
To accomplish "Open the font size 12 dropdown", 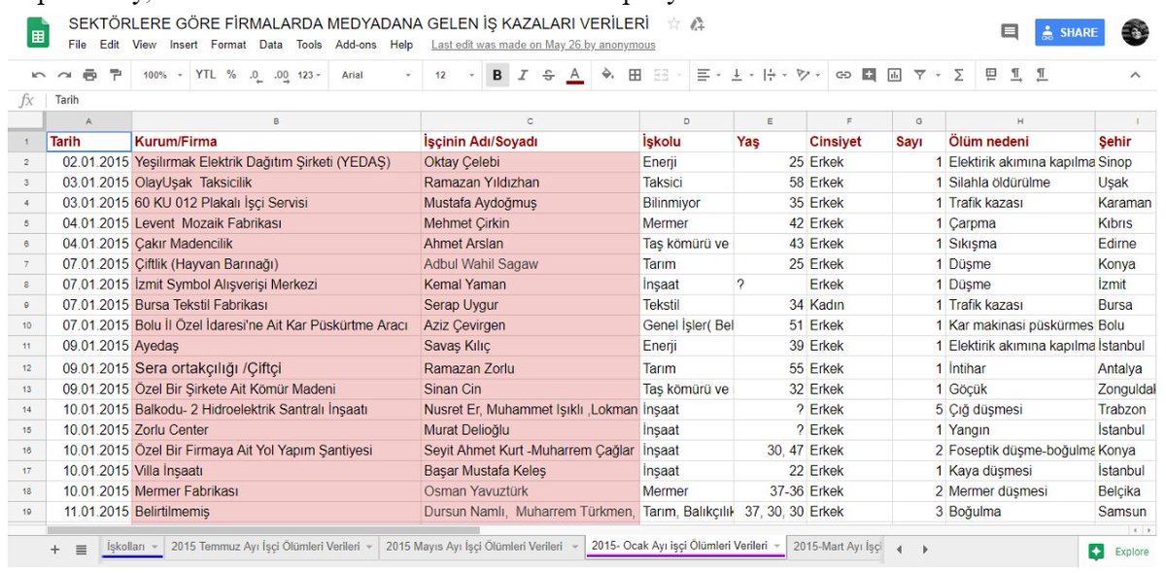I will click(x=455, y=75).
